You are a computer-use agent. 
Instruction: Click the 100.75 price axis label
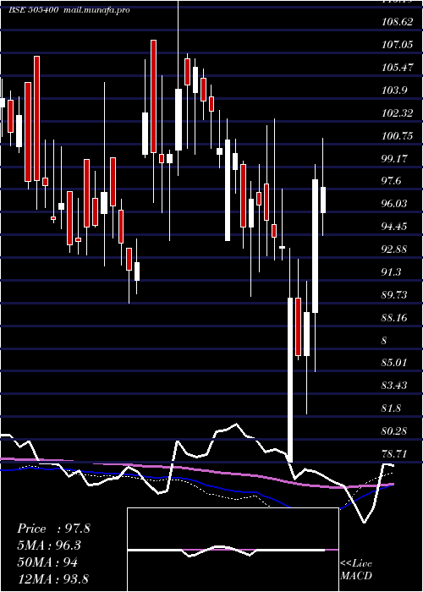coord(398,135)
